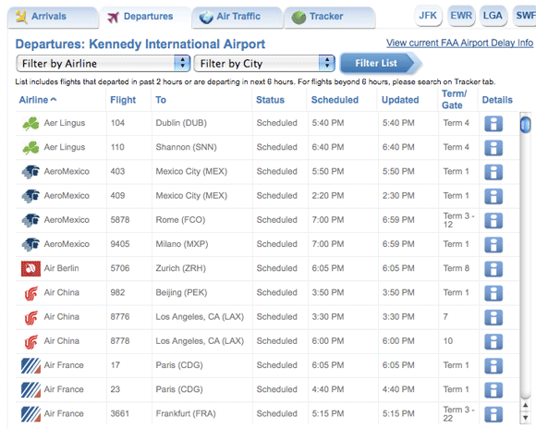536x429 pixels.
Task: Open details for Rome flight 5878
Action: pyautogui.click(x=493, y=221)
